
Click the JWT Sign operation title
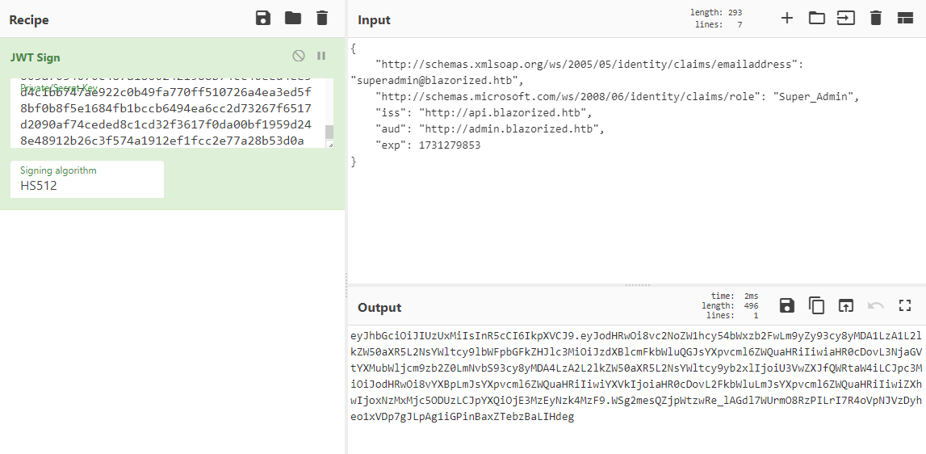point(35,57)
